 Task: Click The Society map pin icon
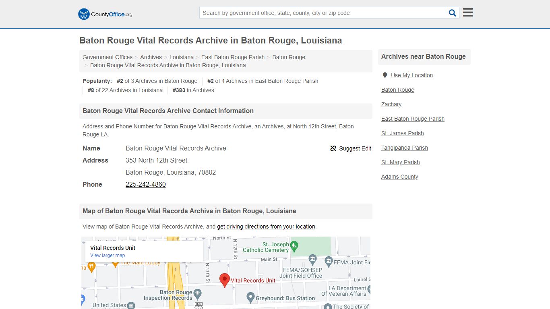click(327, 307)
